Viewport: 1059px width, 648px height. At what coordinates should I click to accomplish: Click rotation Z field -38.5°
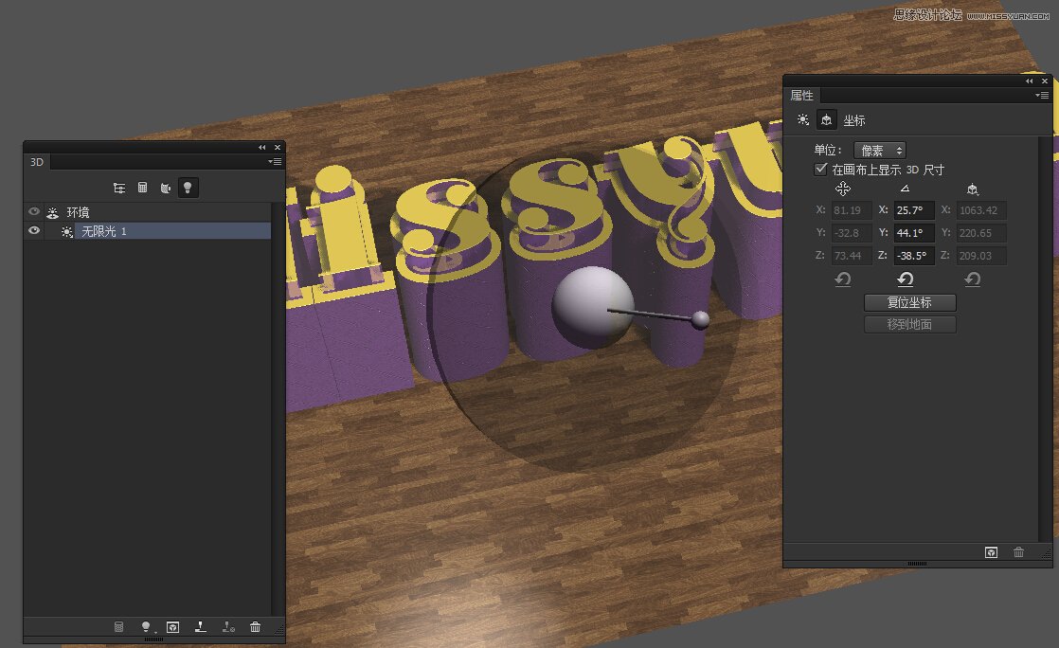[914, 256]
